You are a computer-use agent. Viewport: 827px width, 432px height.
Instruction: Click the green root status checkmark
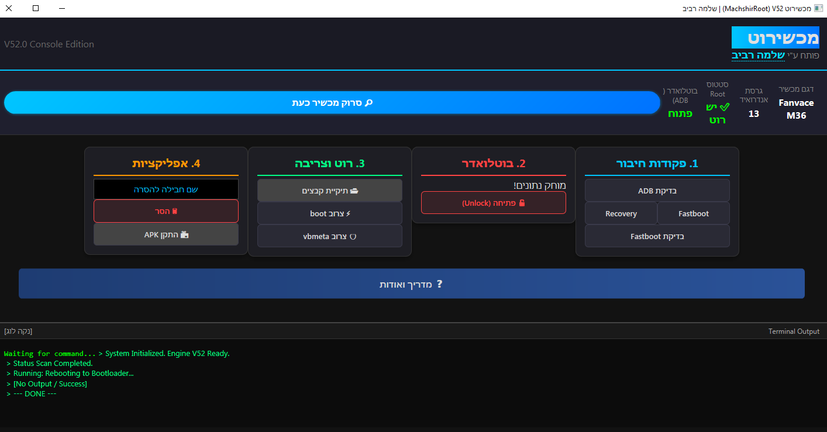[x=725, y=106]
